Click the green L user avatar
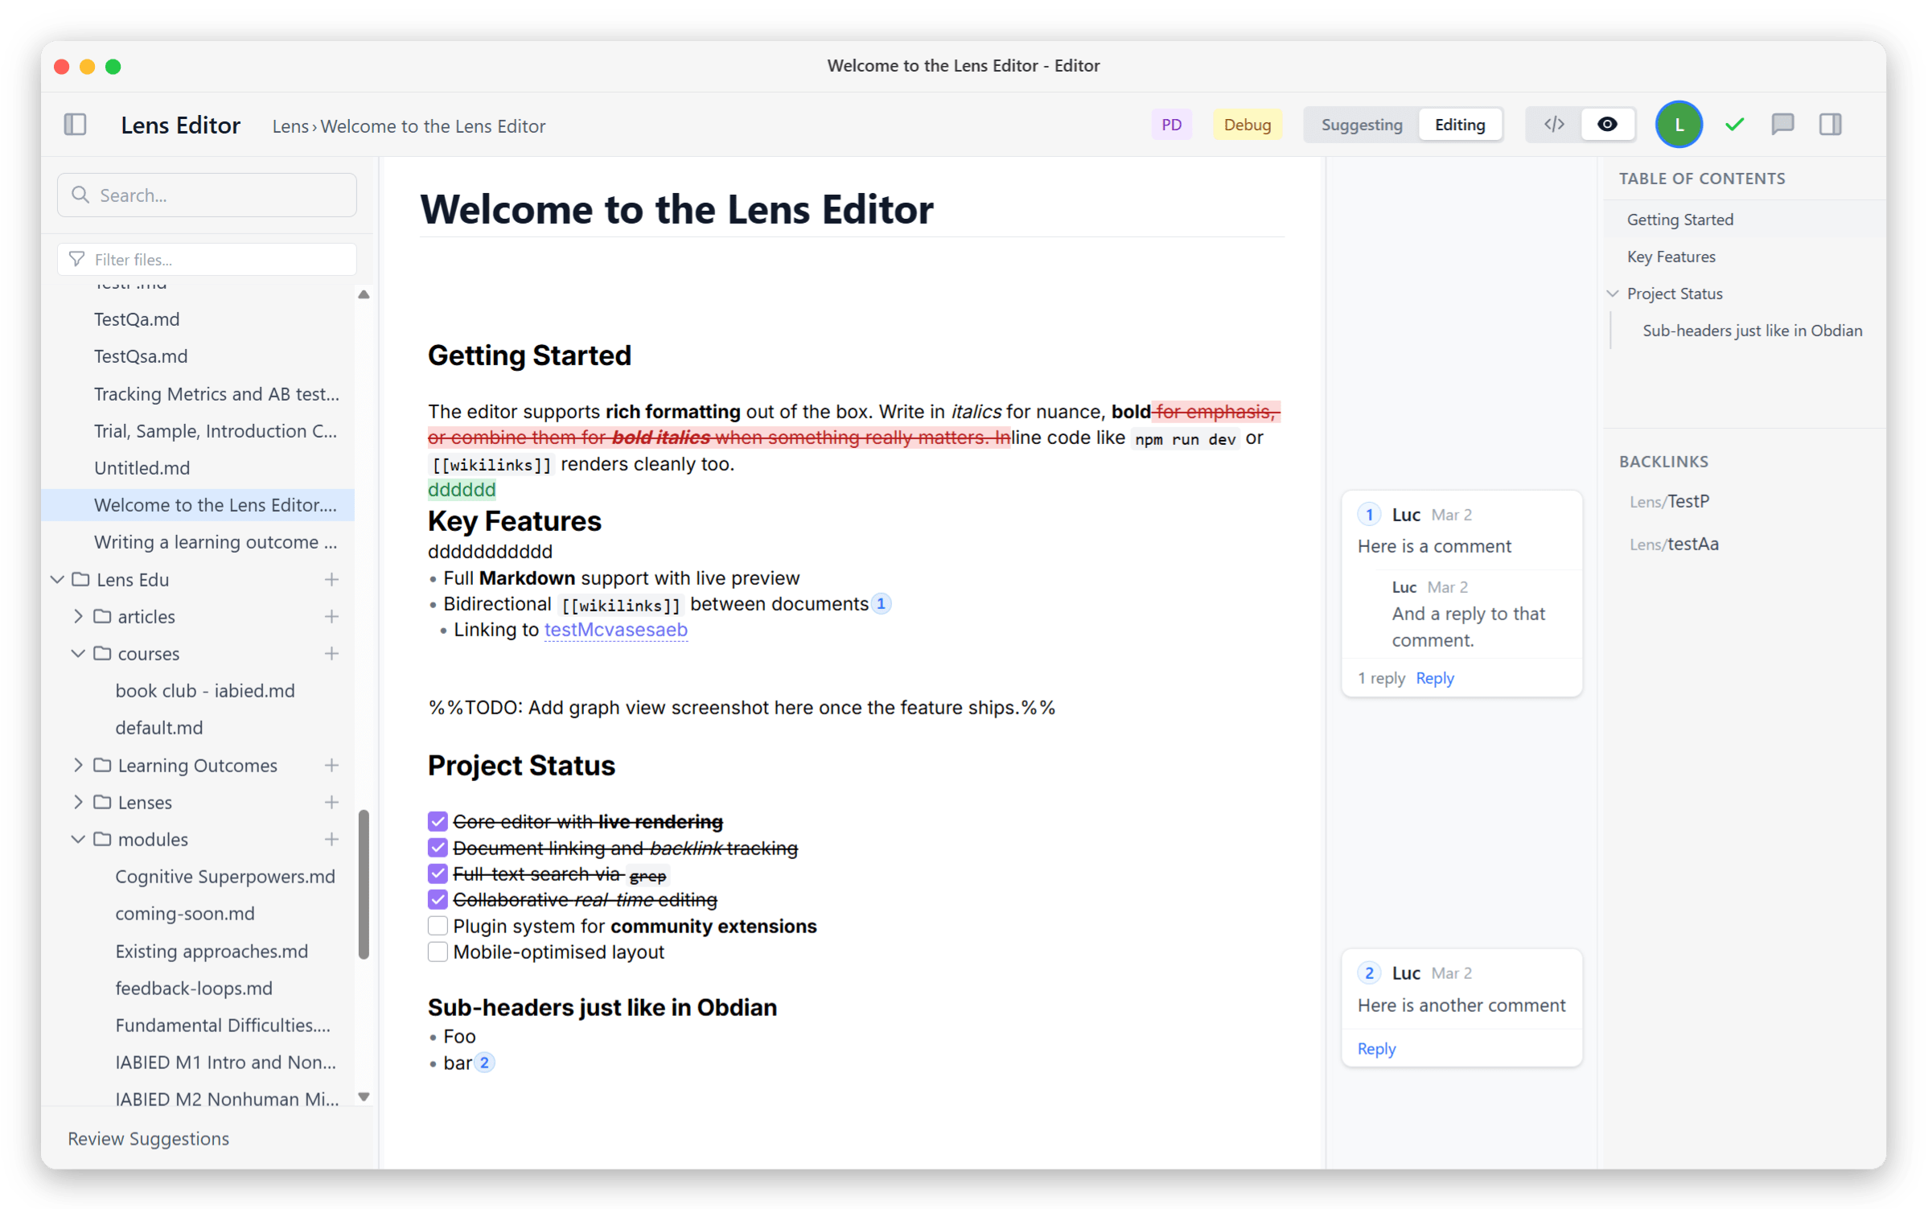 coord(1679,125)
